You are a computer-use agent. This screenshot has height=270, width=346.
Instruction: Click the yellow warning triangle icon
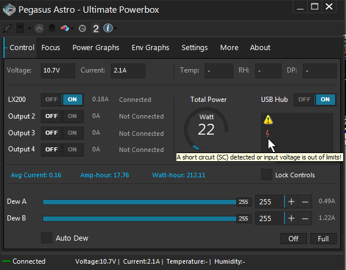tap(268, 120)
